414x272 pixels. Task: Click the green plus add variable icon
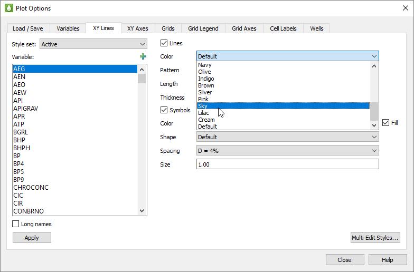[x=143, y=56]
